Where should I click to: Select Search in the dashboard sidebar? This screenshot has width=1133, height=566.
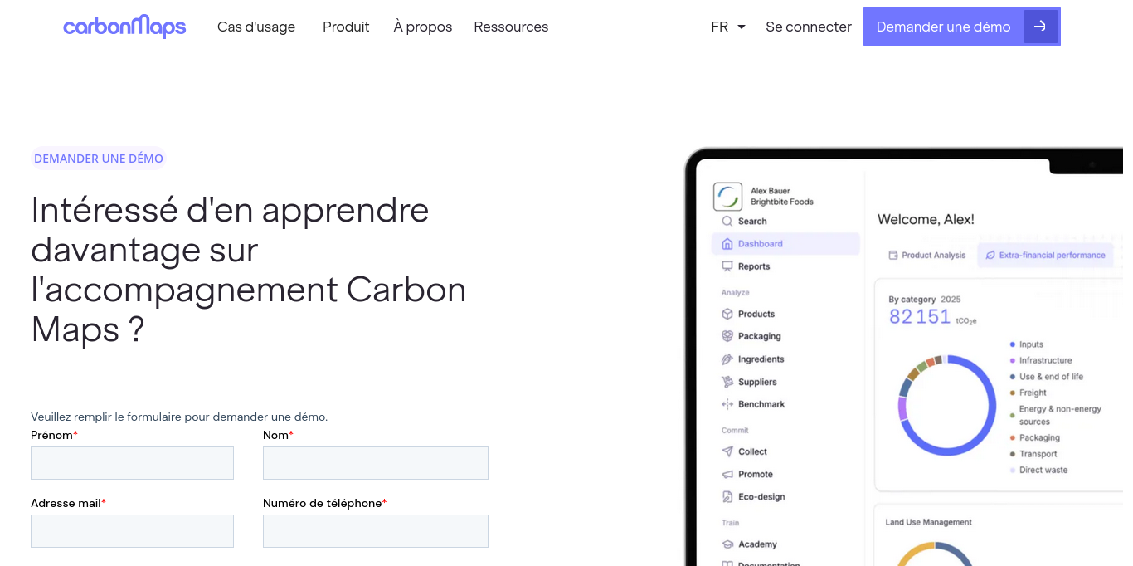[x=728, y=221]
